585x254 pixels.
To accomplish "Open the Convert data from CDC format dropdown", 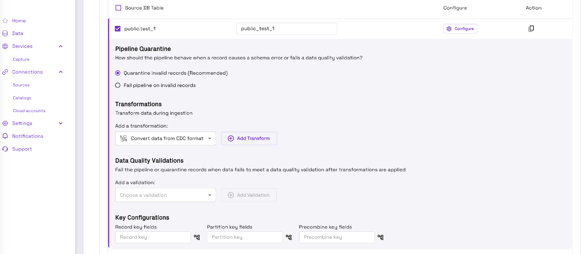I will coord(166,139).
